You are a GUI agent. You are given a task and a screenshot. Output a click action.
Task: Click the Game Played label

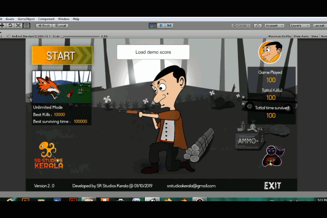tap(270, 72)
